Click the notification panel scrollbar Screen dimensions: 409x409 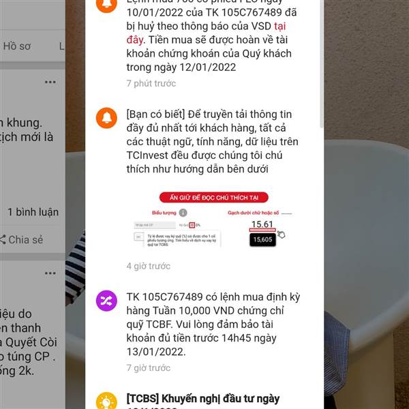(x=322, y=64)
